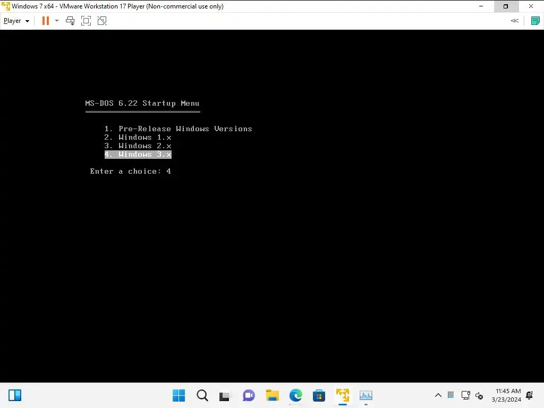Expand the power options dropdown arrow
This screenshot has width=544, height=408.
[x=57, y=21]
